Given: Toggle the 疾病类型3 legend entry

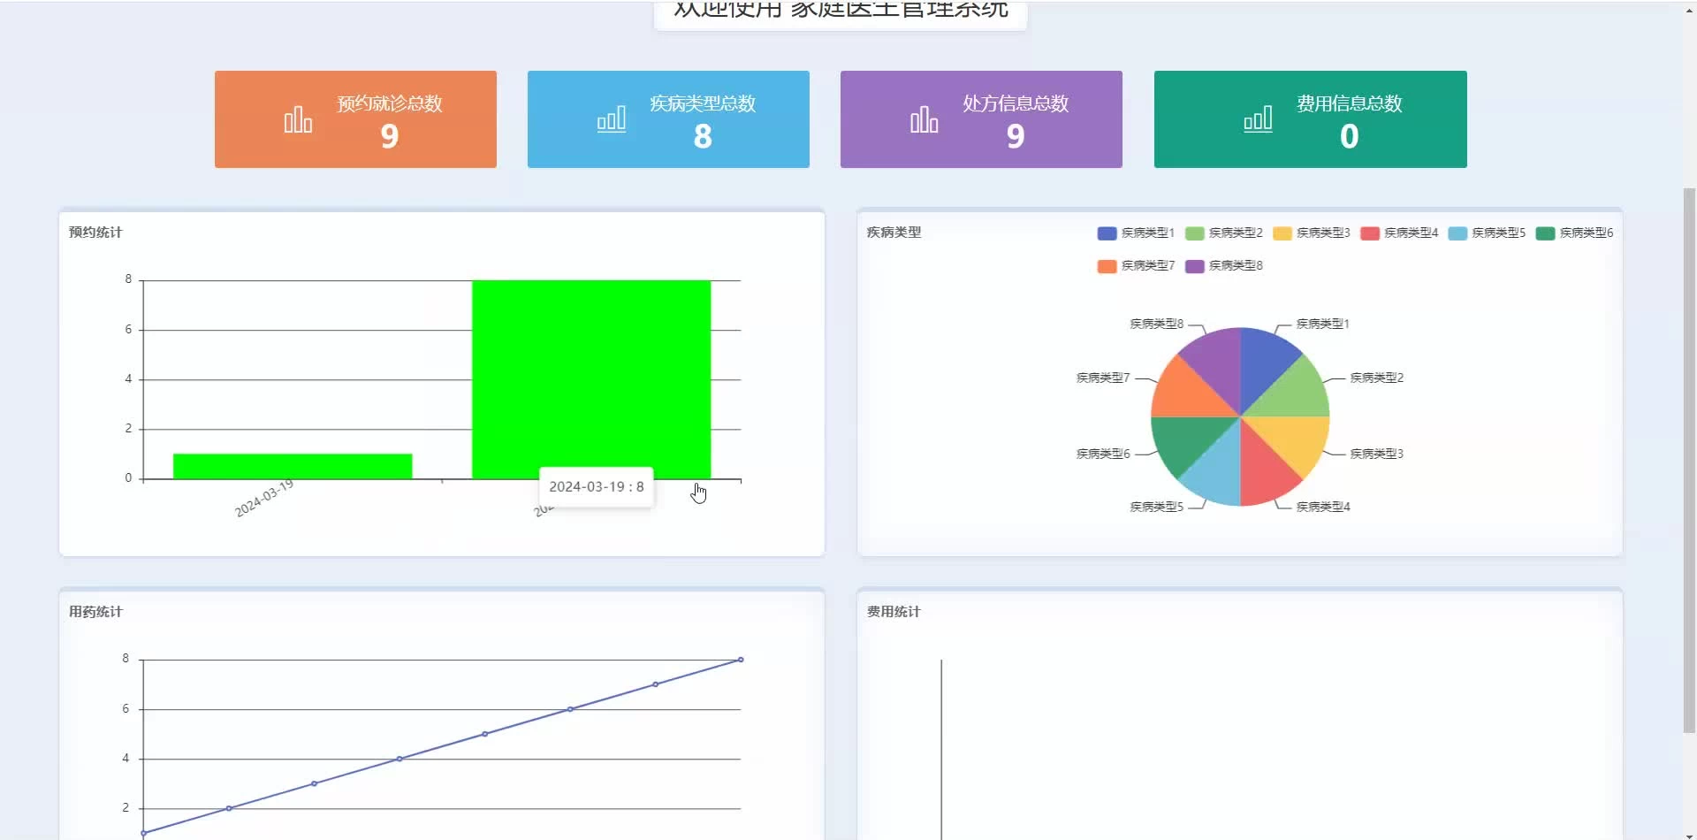Looking at the screenshot, I should click(x=1311, y=233).
